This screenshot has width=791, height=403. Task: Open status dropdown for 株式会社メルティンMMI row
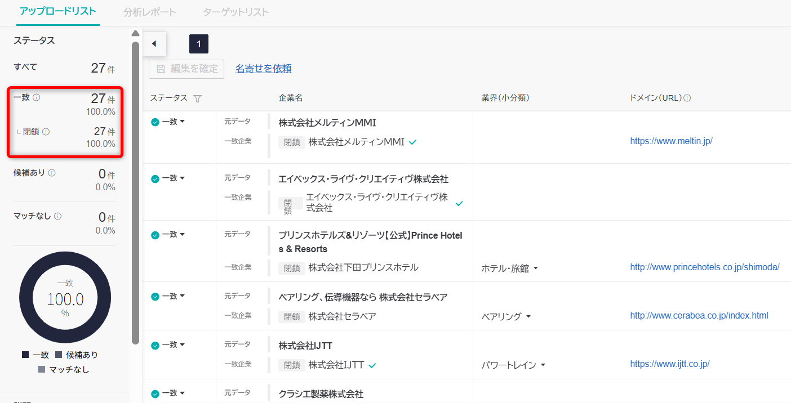coord(182,122)
